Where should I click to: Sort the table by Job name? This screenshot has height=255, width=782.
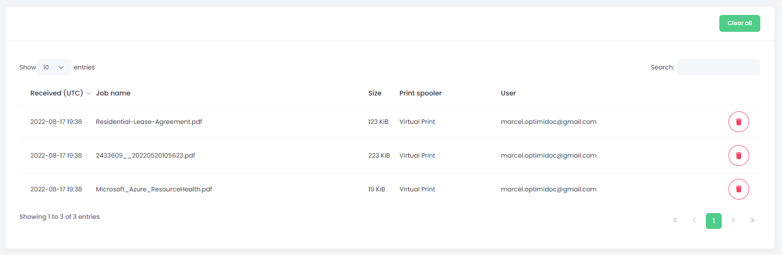[x=113, y=93]
